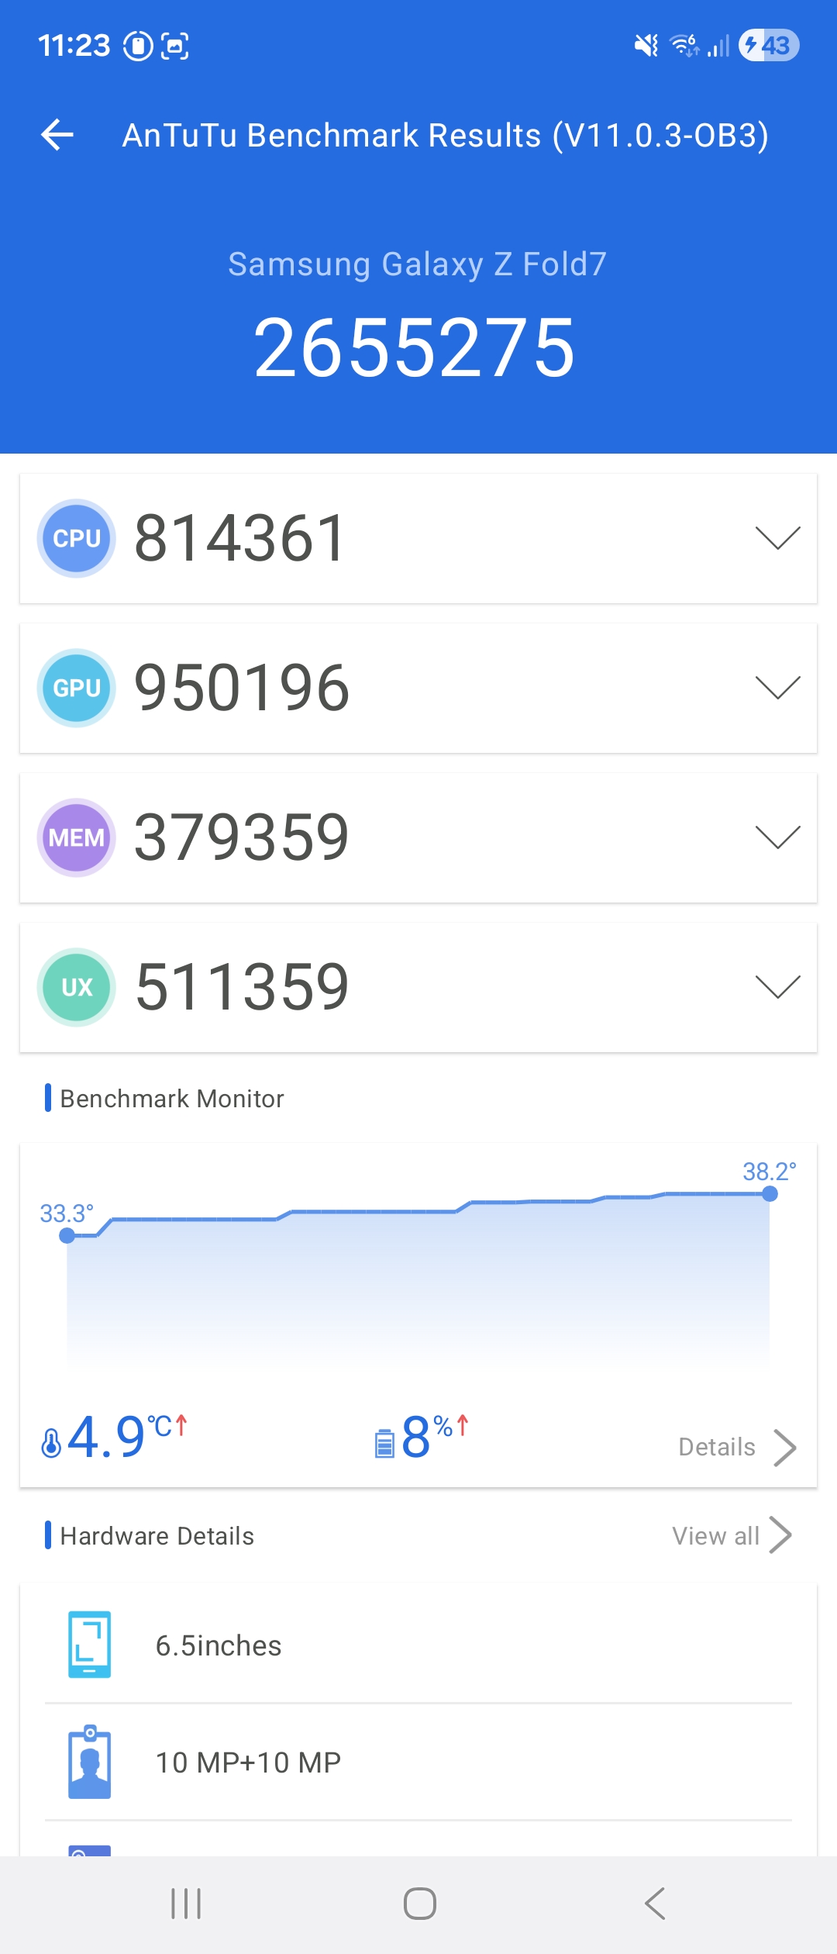This screenshot has width=837, height=1954.
Task: Tap the thermometer temperature icon
Action: (51, 1443)
